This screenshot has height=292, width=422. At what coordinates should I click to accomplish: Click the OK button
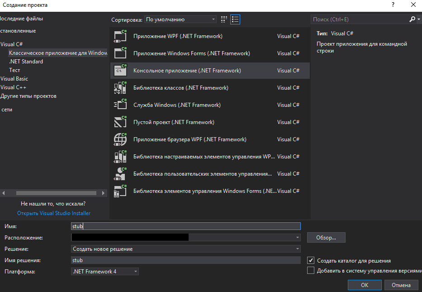(x=365, y=285)
